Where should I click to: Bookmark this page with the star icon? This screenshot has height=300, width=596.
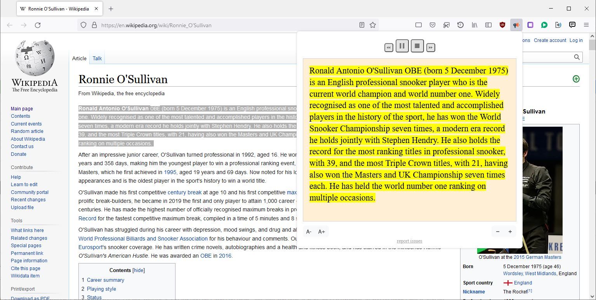tap(373, 25)
